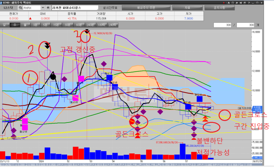
Task: Click the 15,7400(24/02/26) high price label
Action: coord(103,33)
